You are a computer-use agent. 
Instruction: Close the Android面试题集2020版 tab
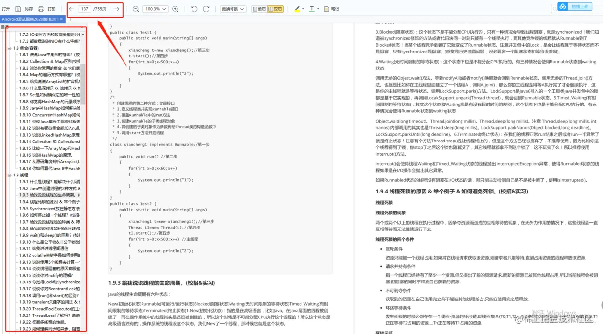[60, 19]
